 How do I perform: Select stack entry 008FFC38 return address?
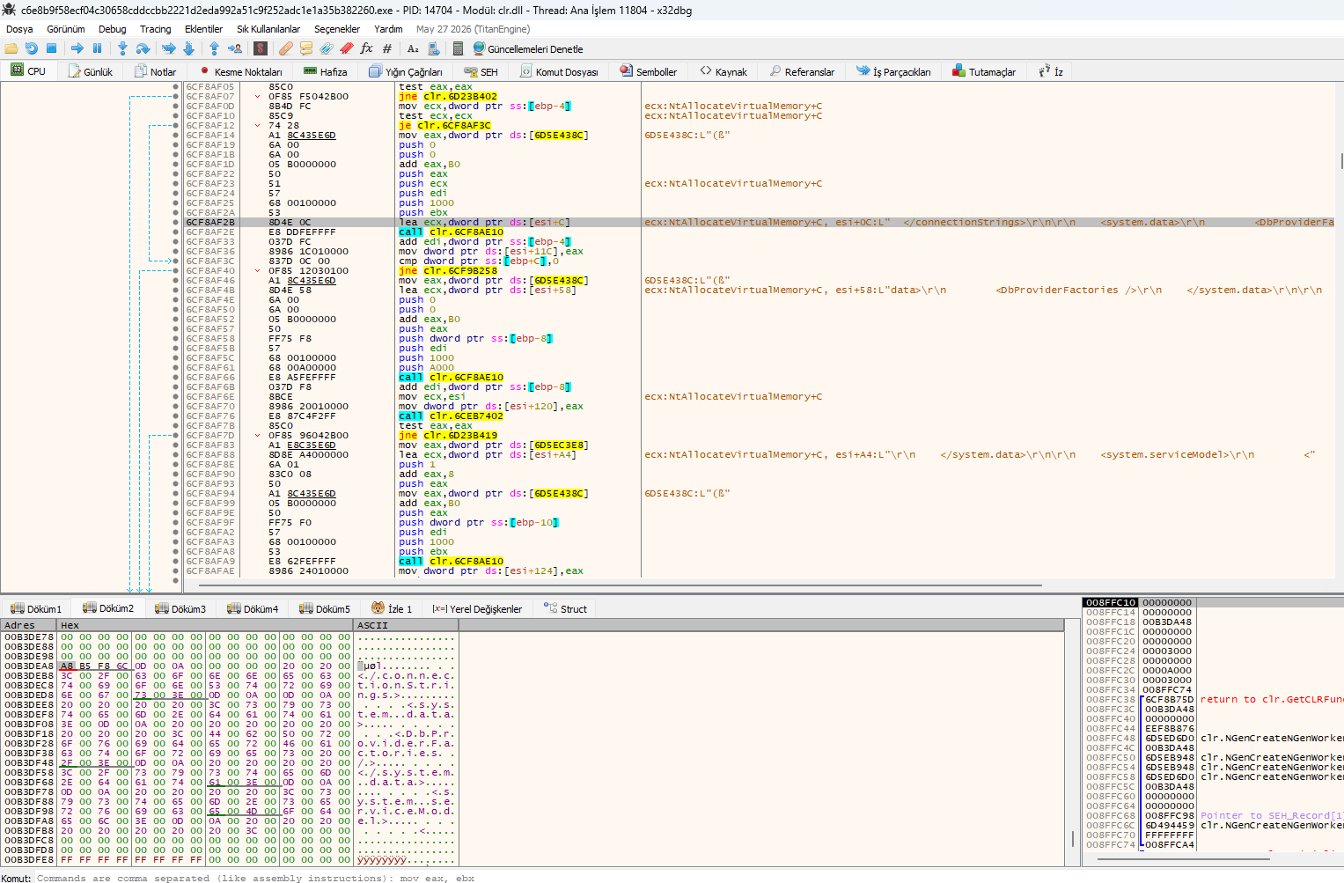(1213, 700)
